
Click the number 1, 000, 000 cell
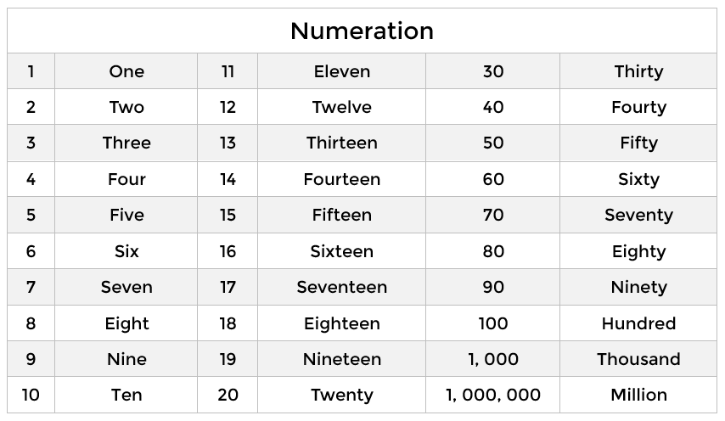pyautogui.click(x=493, y=395)
